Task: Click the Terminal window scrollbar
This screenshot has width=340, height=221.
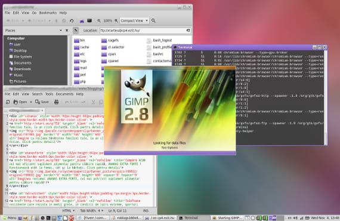Action: (325, 97)
